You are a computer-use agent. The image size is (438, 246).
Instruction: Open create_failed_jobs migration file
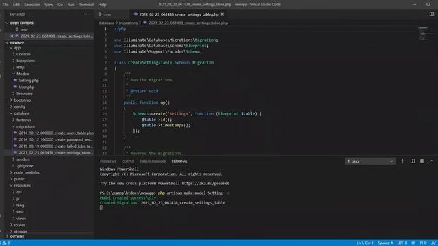click(55, 146)
